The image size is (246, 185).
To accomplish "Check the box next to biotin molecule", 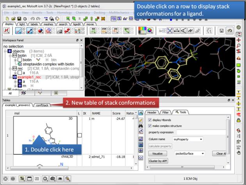I will (20, 60).
